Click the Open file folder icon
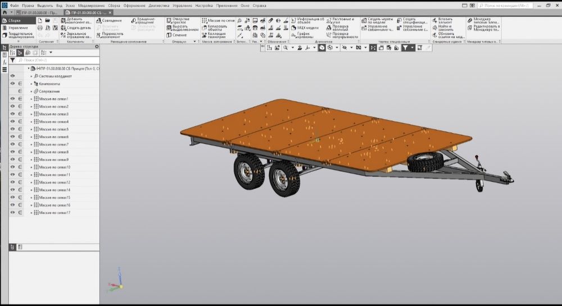 [x=47, y=21]
